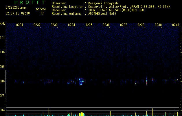Click the 0.8 kHz axis label
This screenshot has width=182, height=116.
(2, 81)
